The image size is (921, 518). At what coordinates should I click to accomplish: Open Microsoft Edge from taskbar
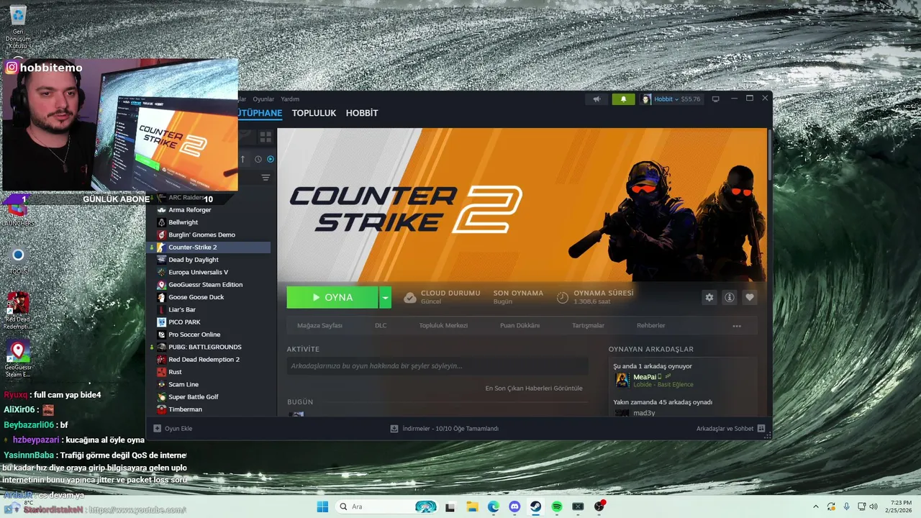tap(494, 506)
